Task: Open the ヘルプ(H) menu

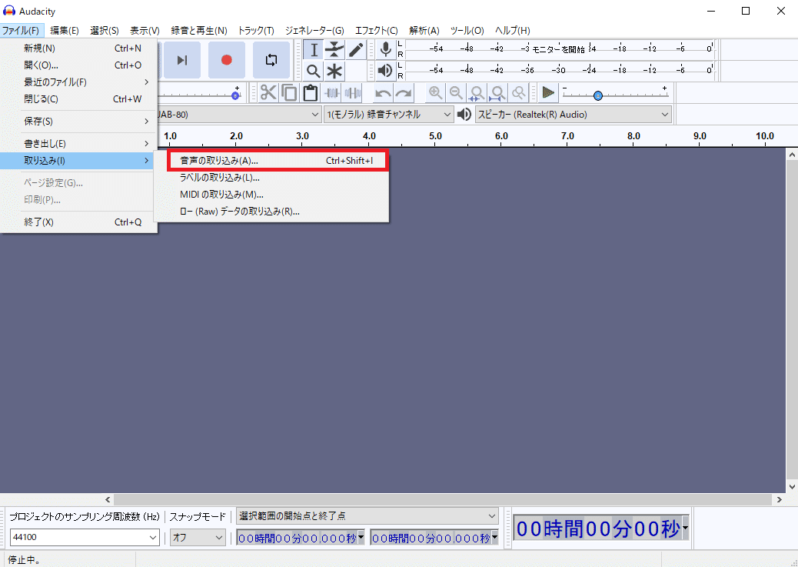Action: pos(513,31)
